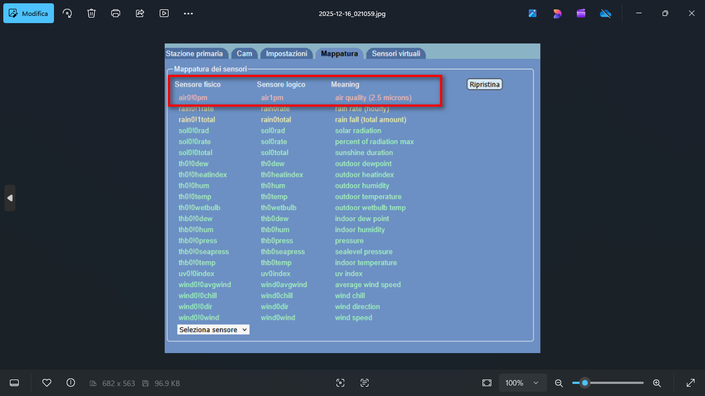Expand the 100% zoom level dropdown
The image size is (705, 396).
coord(522,383)
